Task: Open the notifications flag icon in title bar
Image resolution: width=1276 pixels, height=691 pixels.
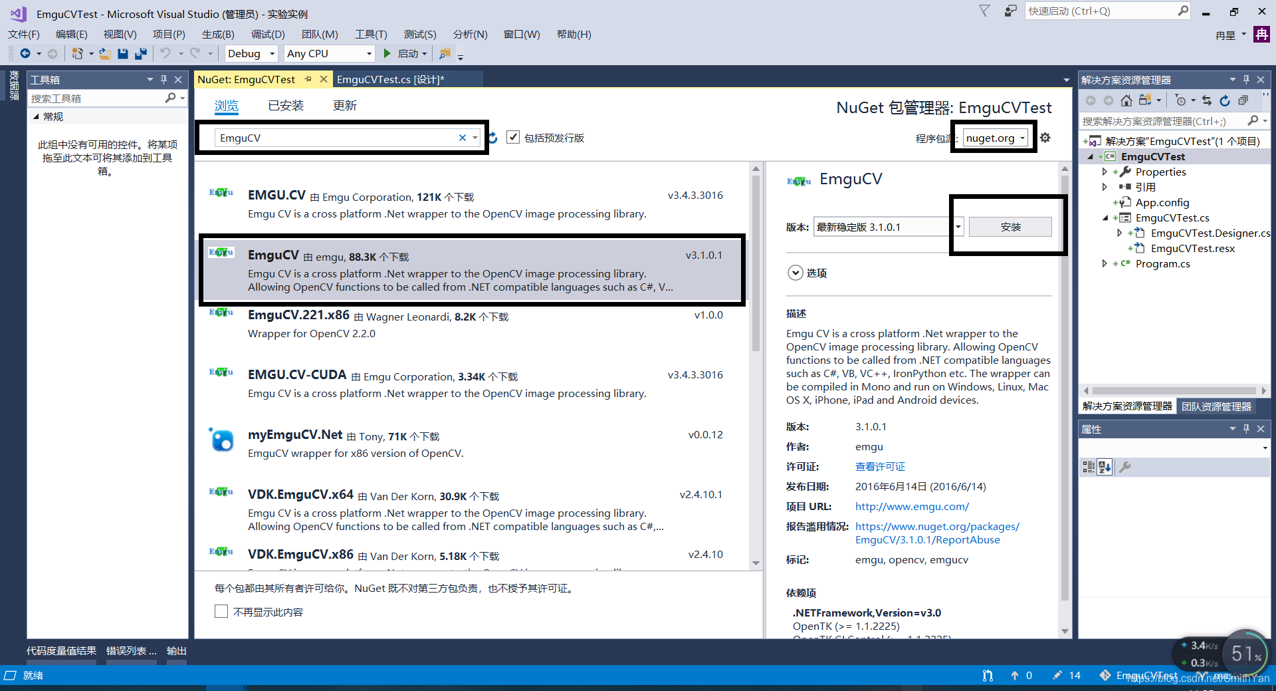Action: click(x=985, y=11)
